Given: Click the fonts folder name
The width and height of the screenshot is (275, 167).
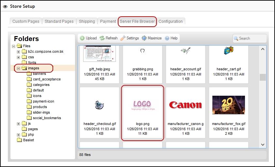Looking at the screenshot, I should [32, 63].
